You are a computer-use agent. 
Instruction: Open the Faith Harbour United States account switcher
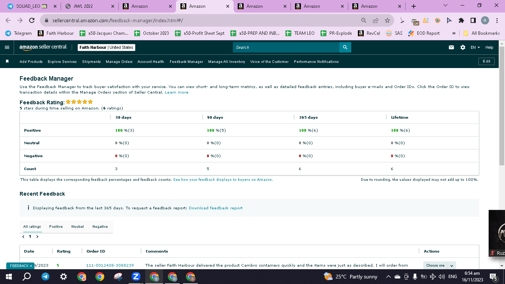click(106, 47)
